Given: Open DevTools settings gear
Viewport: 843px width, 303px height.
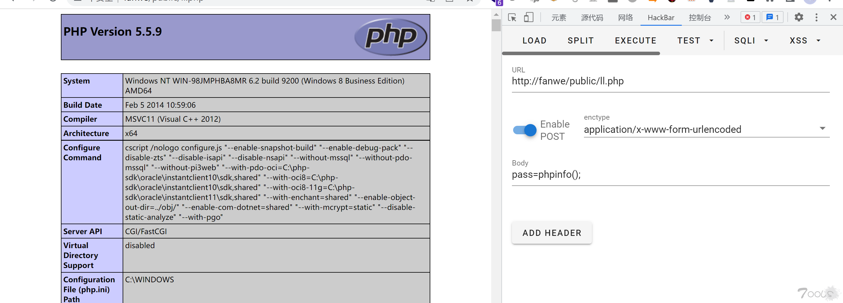Looking at the screenshot, I should (x=799, y=17).
